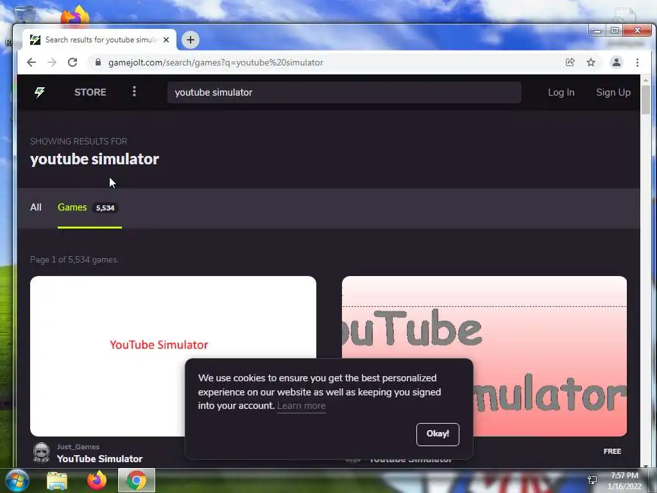Click the 5,534 games count badge
Viewport: 657px width, 493px height.
[105, 208]
